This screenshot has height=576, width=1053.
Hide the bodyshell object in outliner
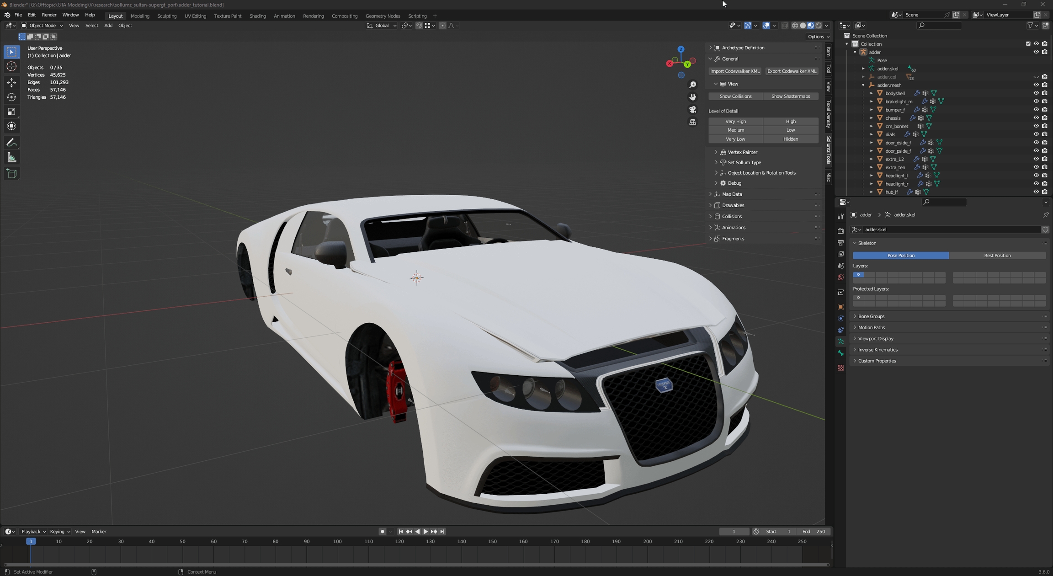click(1036, 93)
